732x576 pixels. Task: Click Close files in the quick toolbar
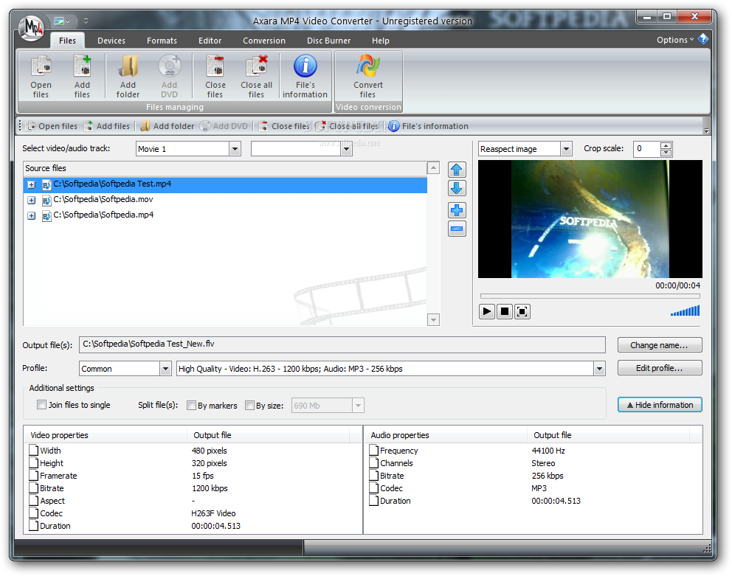[x=284, y=126]
